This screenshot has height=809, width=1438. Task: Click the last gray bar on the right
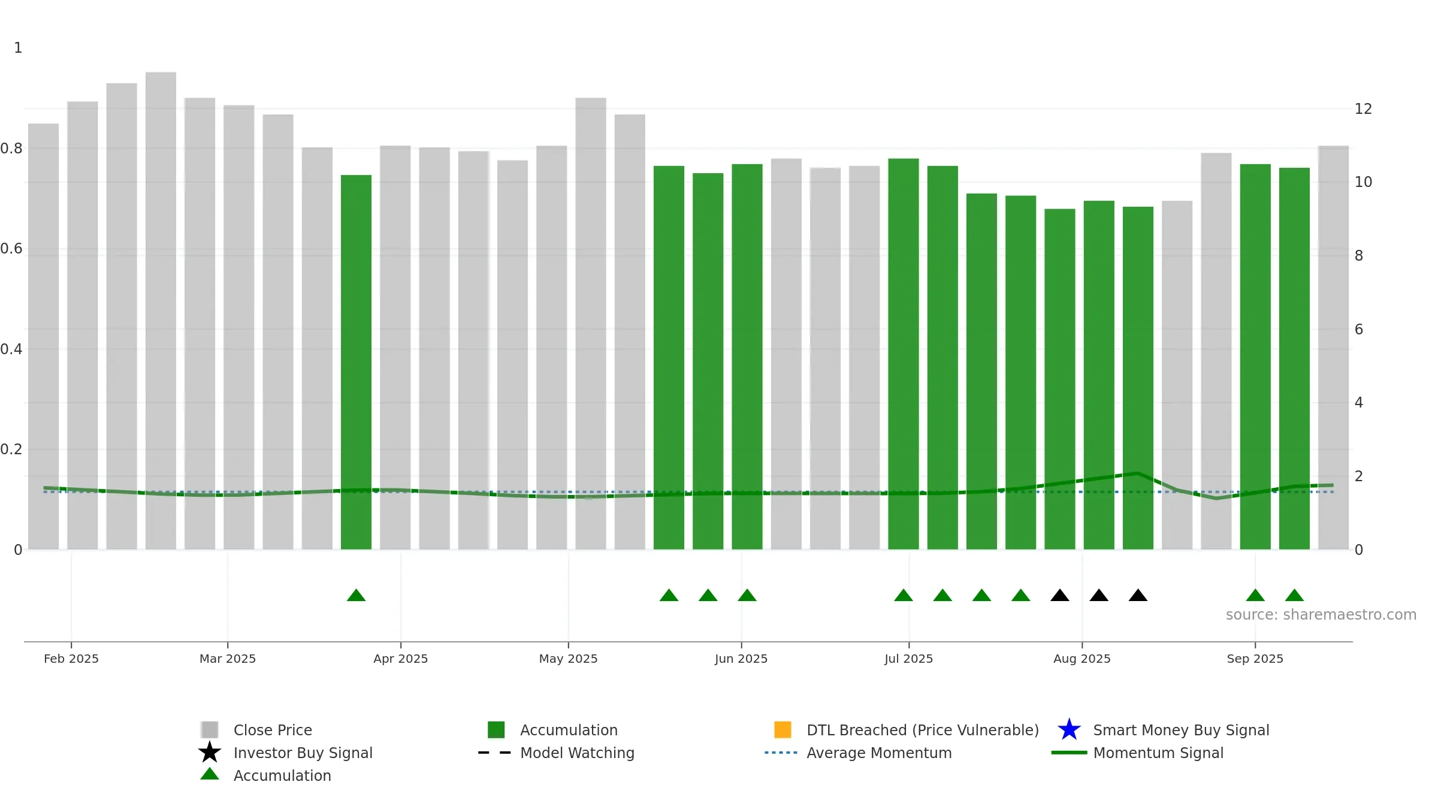click(1333, 348)
